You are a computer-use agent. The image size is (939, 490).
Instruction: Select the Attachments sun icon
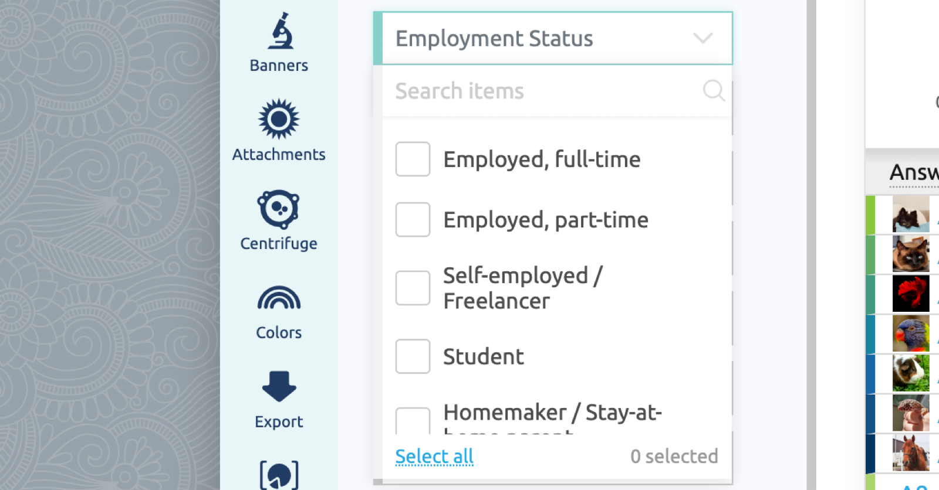pos(279,119)
